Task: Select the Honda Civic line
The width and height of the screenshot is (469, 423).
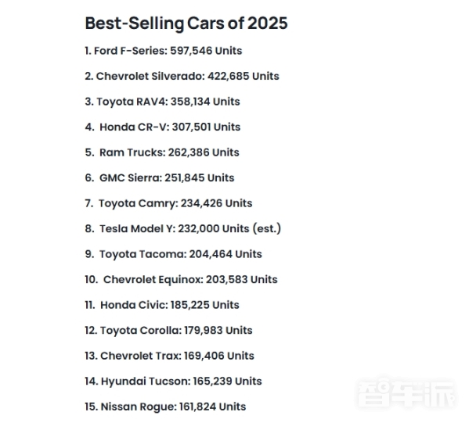Action: coord(162,305)
